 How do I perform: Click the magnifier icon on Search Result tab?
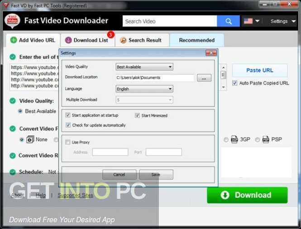(x=123, y=40)
